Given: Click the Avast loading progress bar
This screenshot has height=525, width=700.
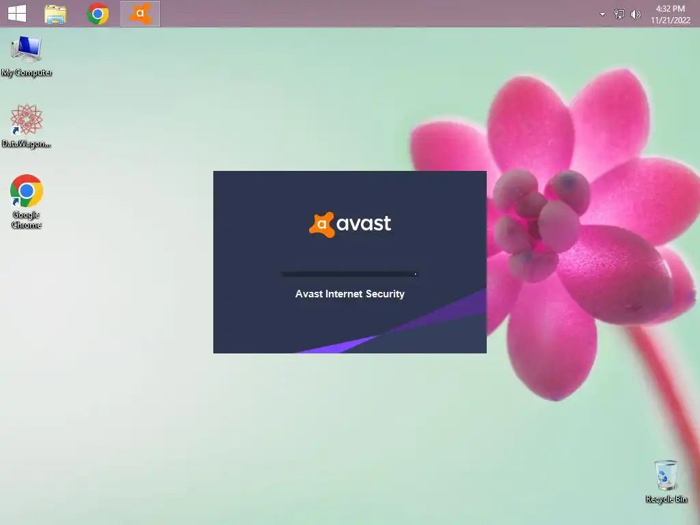Looking at the screenshot, I should point(349,274).
